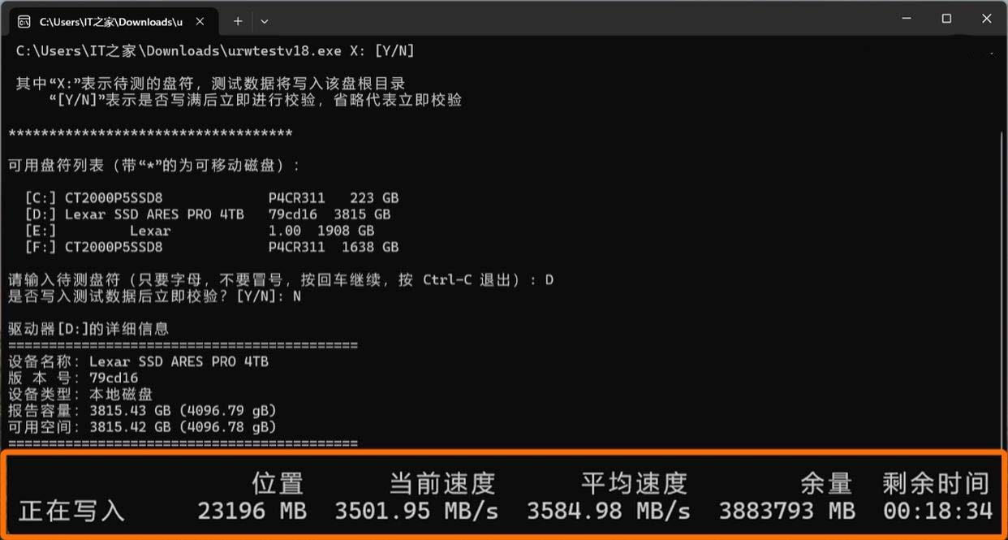Minimize the terminal window
Viewport: 1008px width, 540px height.
tap(906, 19)
